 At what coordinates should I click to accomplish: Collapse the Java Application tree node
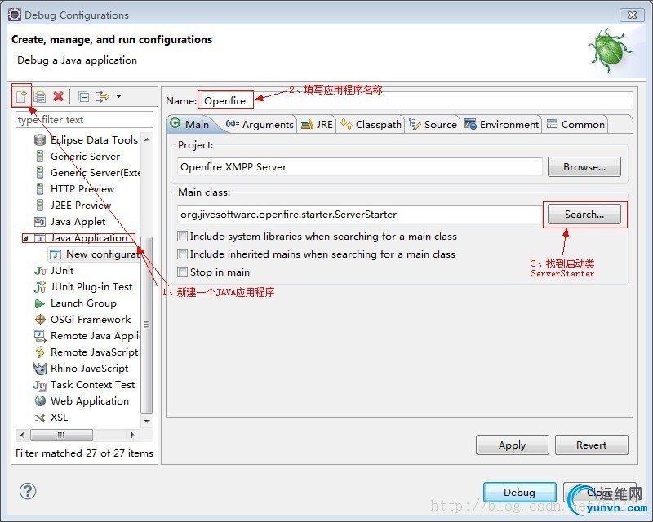point(26,238)
